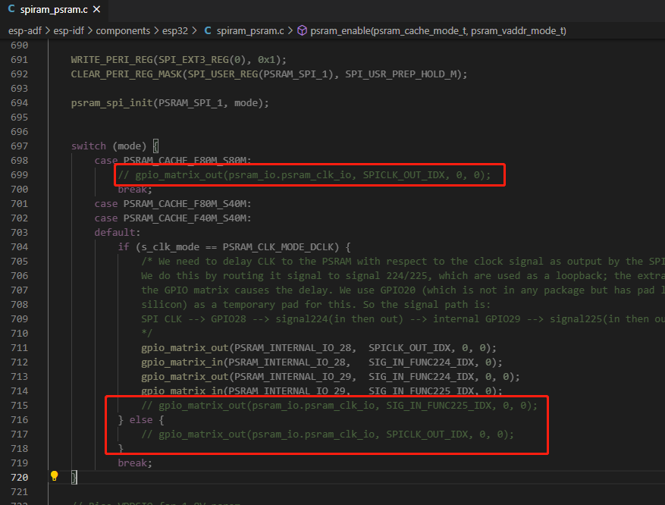This screenshot has width=665, height=505.
Task: Open spiram_psram.c breadcrumb file entry
Action: coord(250,31)
